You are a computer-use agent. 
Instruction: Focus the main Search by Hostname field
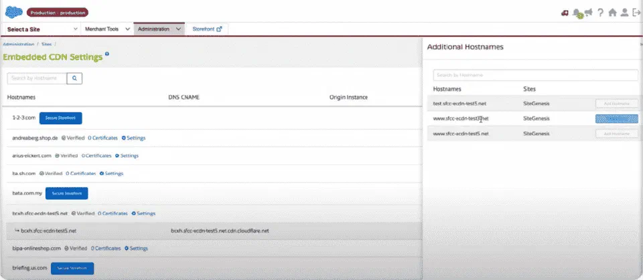click(37, 78)
